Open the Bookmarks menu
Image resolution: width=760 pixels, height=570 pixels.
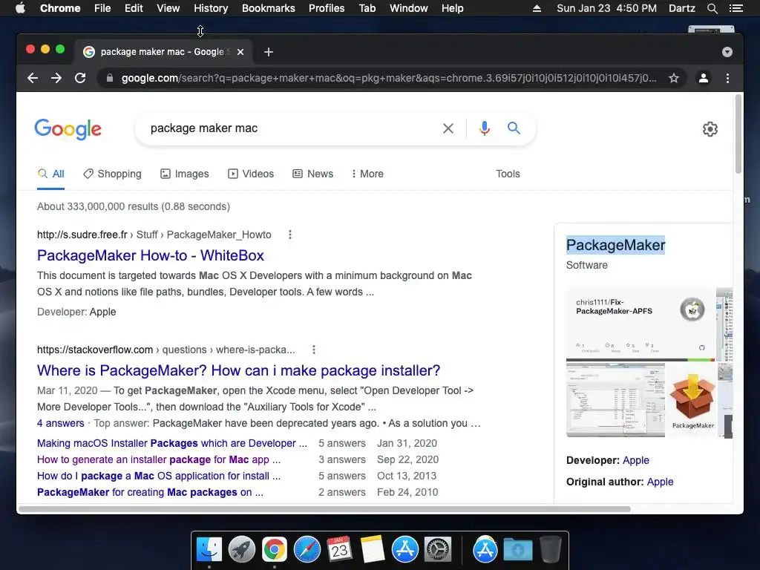click(x=269, y=8)
